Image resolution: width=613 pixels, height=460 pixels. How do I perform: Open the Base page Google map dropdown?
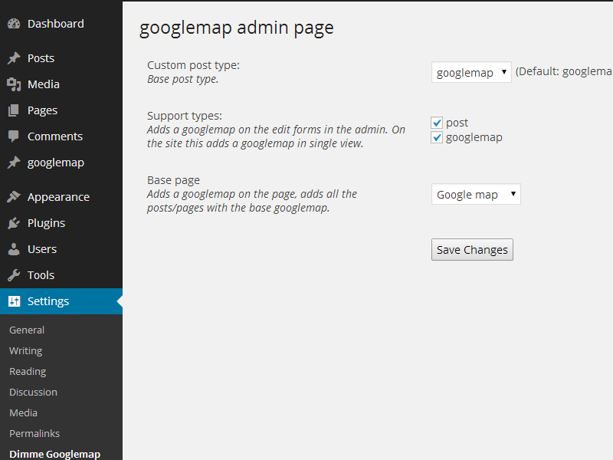[476, 194]
